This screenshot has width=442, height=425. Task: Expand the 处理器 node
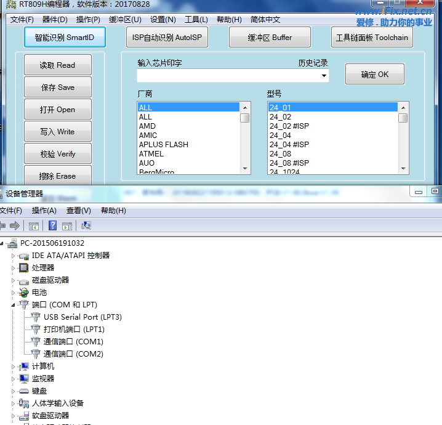point(13,268)
